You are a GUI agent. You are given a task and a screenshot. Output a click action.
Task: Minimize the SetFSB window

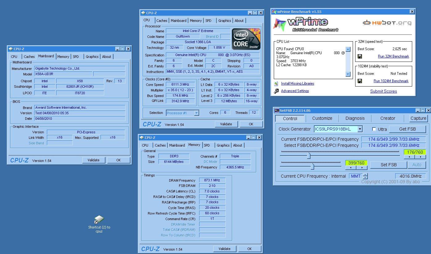click(x=418, y=111)
